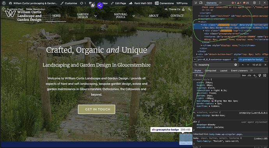Open the site search magnifier icon
Viewport: 269px width, 148px height.
click(189, 9)
